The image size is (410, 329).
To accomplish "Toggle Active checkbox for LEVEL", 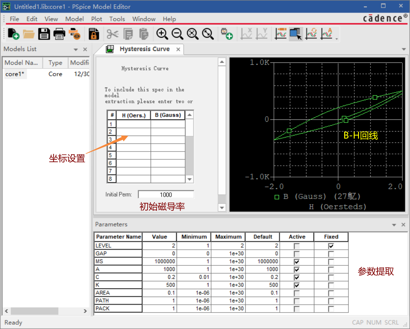I will 297,246.
